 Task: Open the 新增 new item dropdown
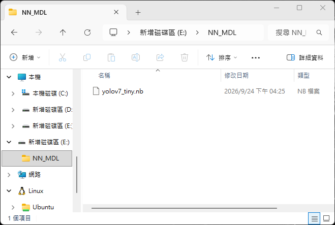pyautogui.click(x=25, y=57)
